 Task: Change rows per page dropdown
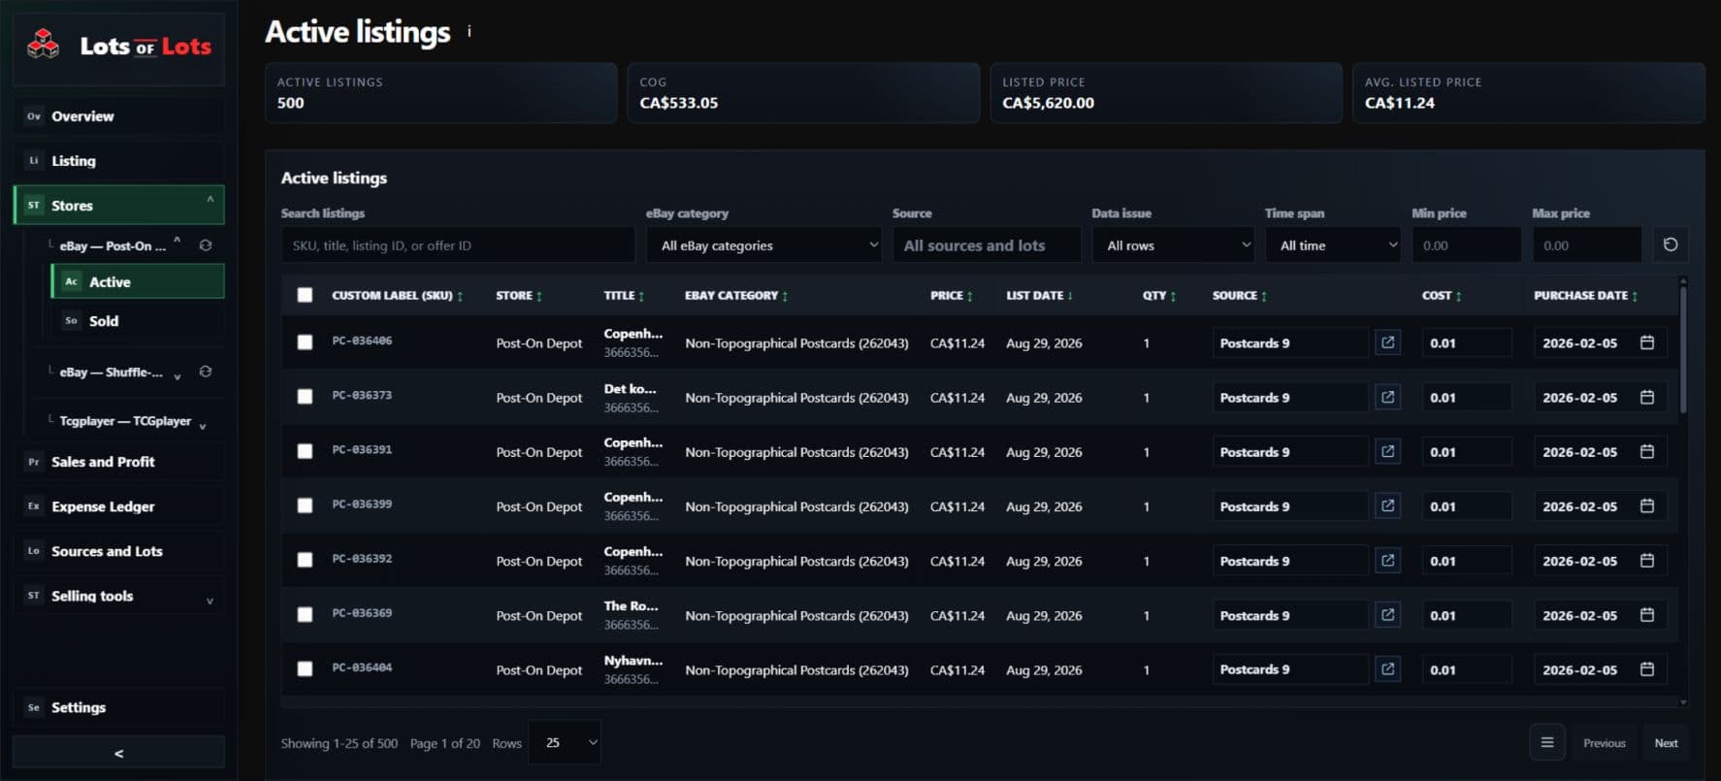(565, 742)
